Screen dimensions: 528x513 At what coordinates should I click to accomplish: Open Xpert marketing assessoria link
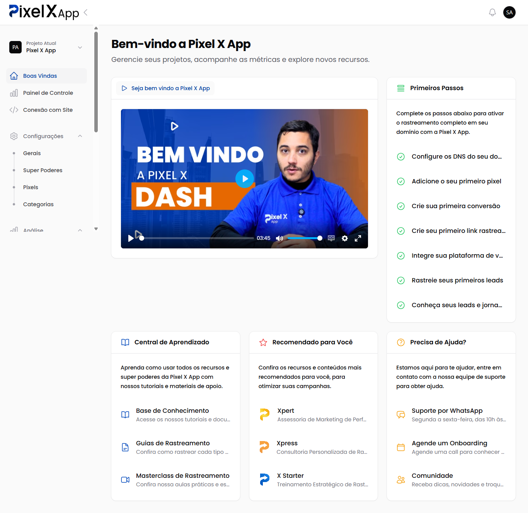point(313,415)
